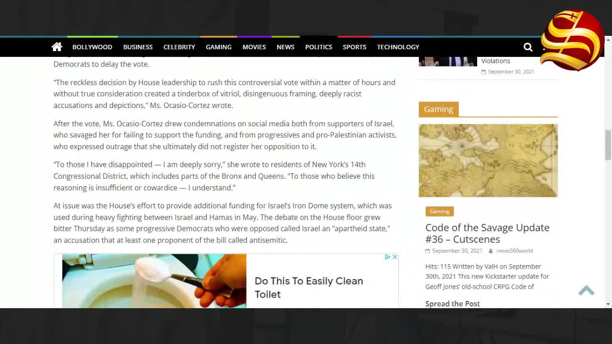612x344 pixels.
Task: Click the article date September 30, 2021 under Cutscenes
Action: pyautogui.click(x=457, y=251)
